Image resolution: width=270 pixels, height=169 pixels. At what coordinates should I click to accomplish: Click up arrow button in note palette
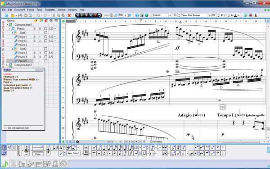[x=223, y=148]
